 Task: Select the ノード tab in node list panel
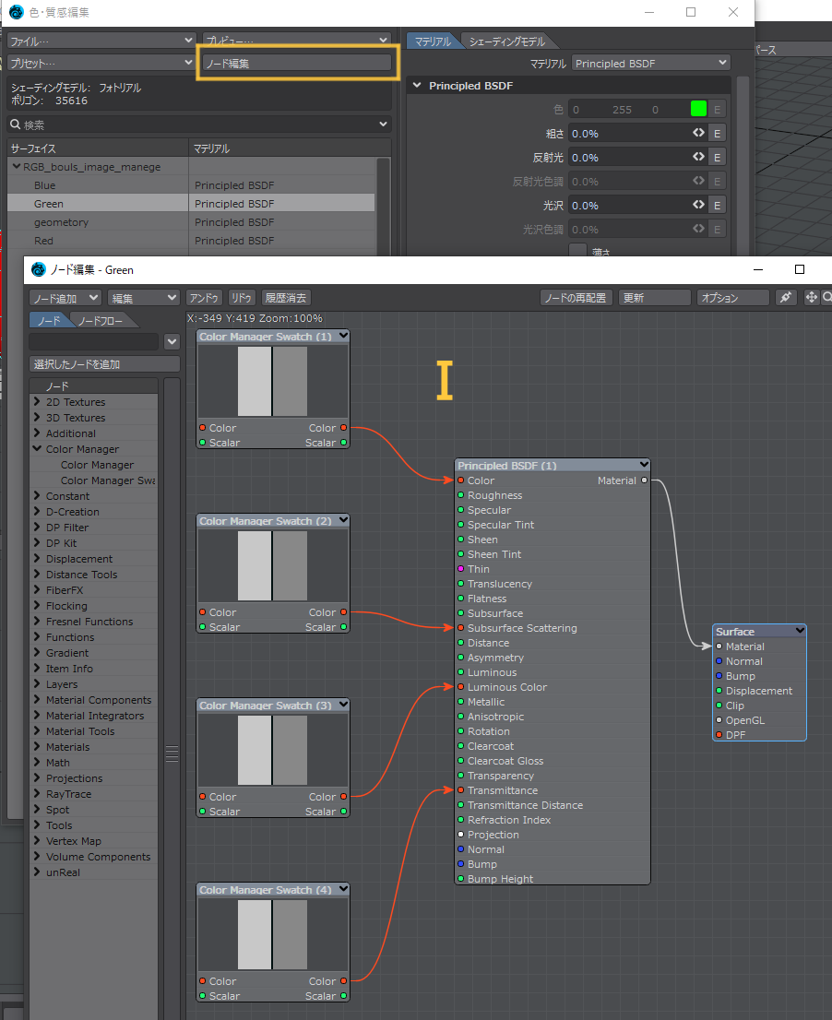(49, 321)
